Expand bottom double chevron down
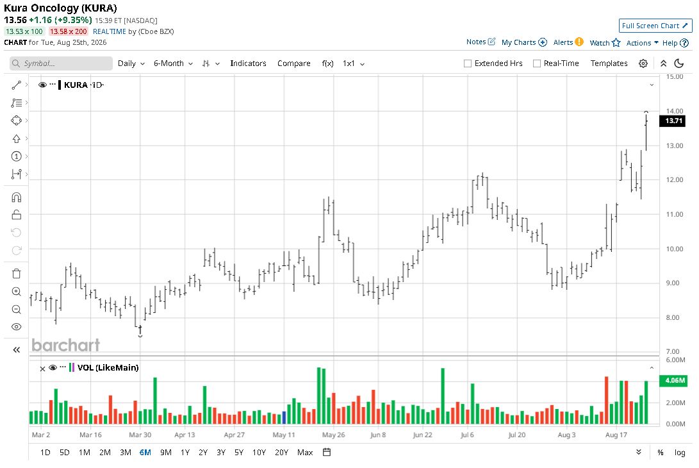The width and height of the screenshot is (699, 468). (x=638, y=452)
